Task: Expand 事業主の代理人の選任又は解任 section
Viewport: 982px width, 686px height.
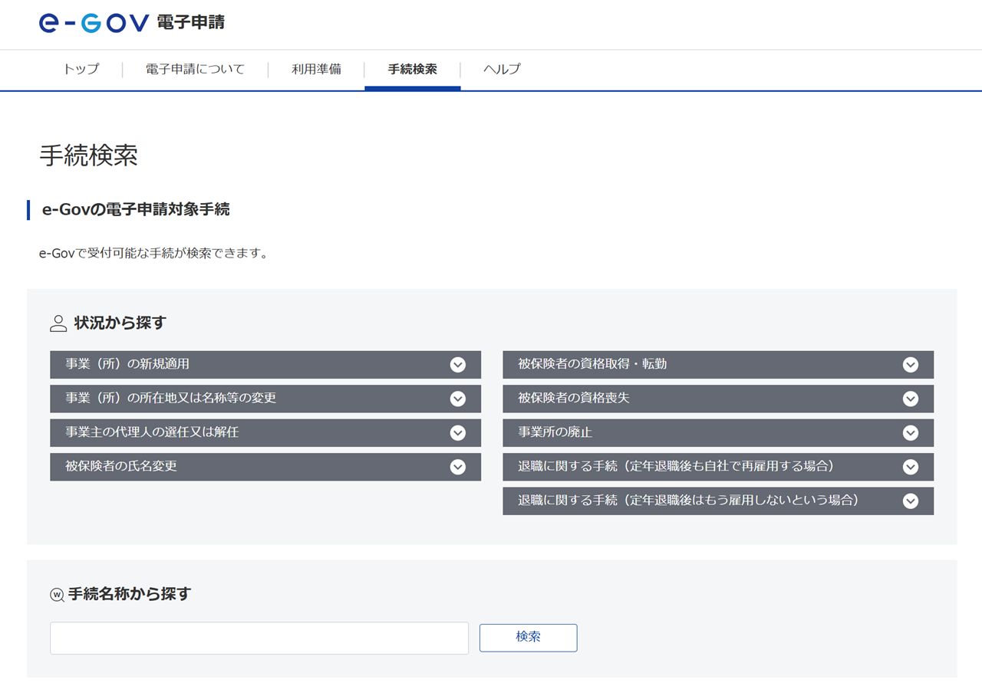Action: [265, 433]
